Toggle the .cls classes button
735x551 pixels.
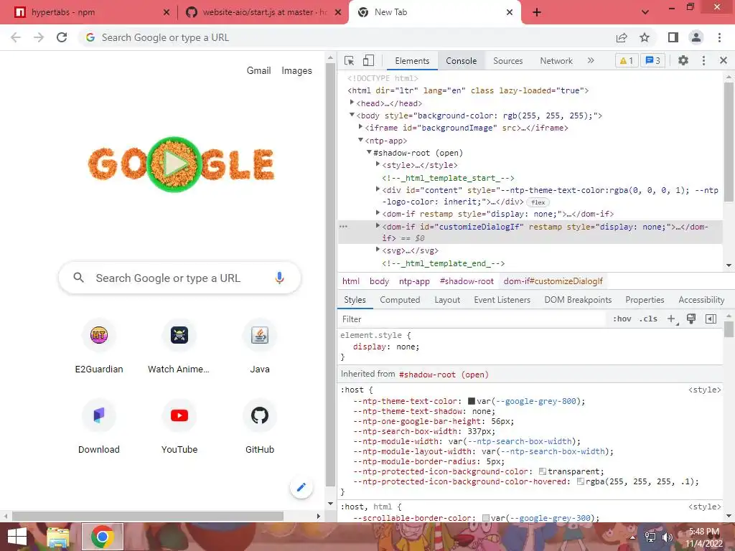(x=648, y=319)
